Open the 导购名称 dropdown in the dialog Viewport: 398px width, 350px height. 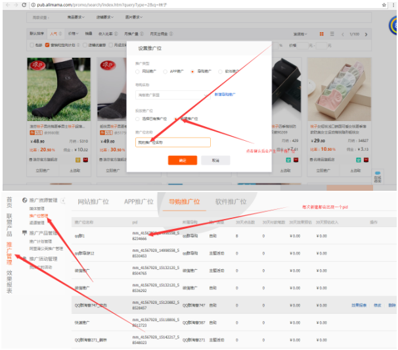point(172,95)
